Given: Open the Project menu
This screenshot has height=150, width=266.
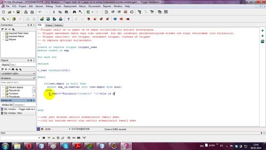Looking at the screenshot, I should point(22,6).
